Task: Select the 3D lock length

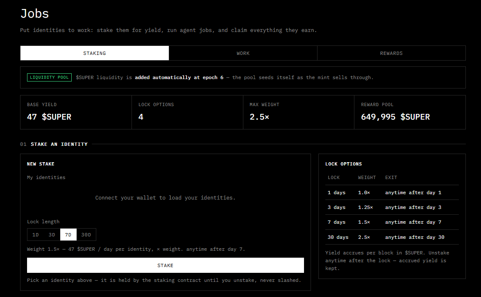Action: [x=52, y=234]
